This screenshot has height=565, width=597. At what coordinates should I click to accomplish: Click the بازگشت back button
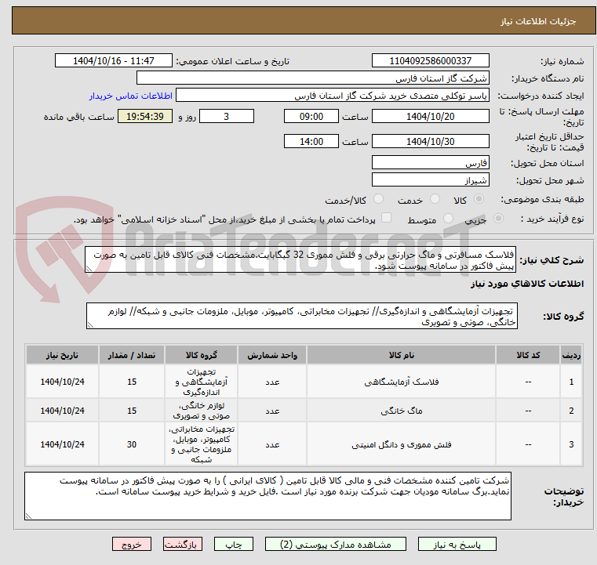coord(182,544)
